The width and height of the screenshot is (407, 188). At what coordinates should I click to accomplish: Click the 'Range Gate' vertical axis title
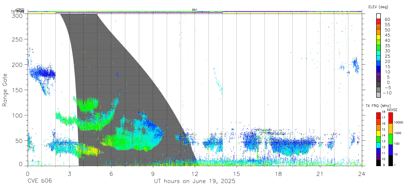click(5, 90)
